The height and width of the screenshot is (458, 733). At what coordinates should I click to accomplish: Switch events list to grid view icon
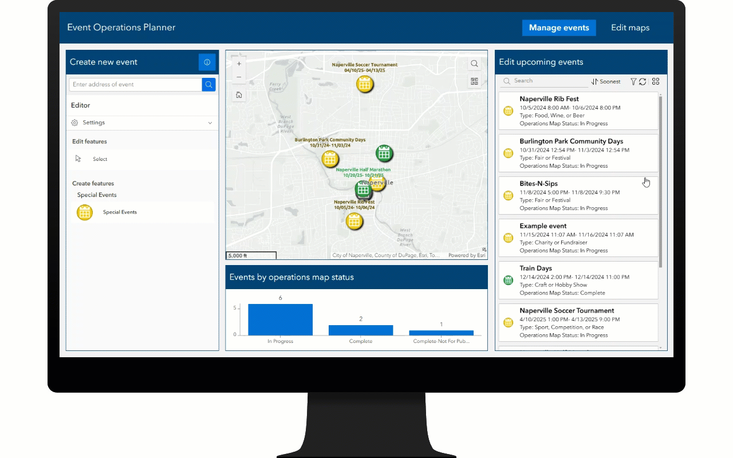coord(656,81)
